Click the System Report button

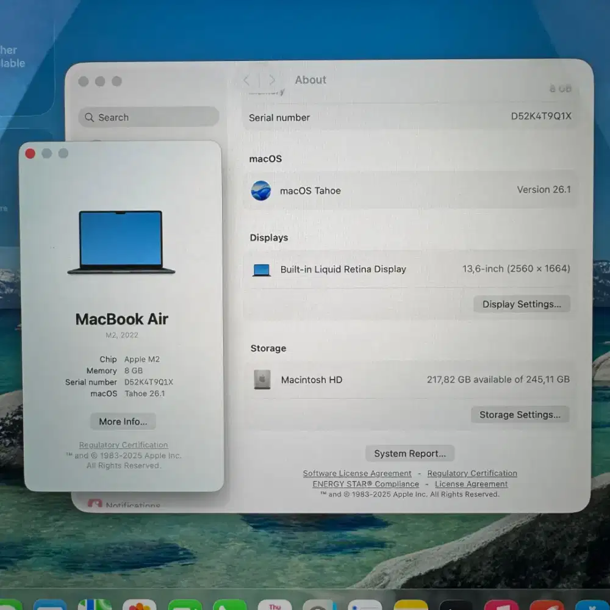click(x=409, y=453)
